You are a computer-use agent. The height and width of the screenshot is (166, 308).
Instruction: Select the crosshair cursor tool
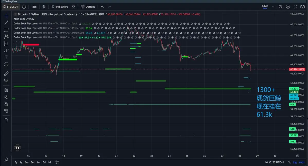[x=6, y=16]
